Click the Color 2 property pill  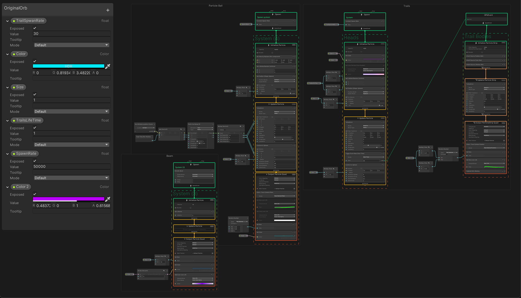[x=22, y=187]
